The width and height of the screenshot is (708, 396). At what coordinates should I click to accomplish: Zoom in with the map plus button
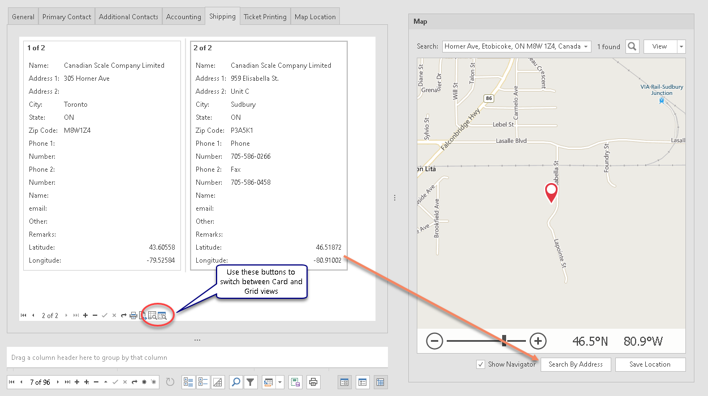pyautogui.click(x=538, y=341)
